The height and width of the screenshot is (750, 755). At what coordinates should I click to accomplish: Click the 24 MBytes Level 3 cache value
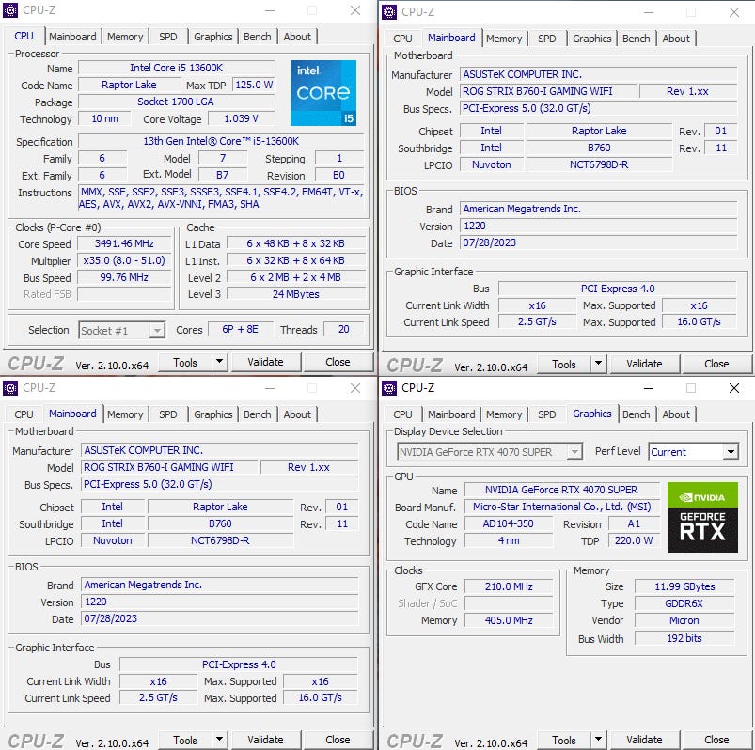(x=295, y=294)
